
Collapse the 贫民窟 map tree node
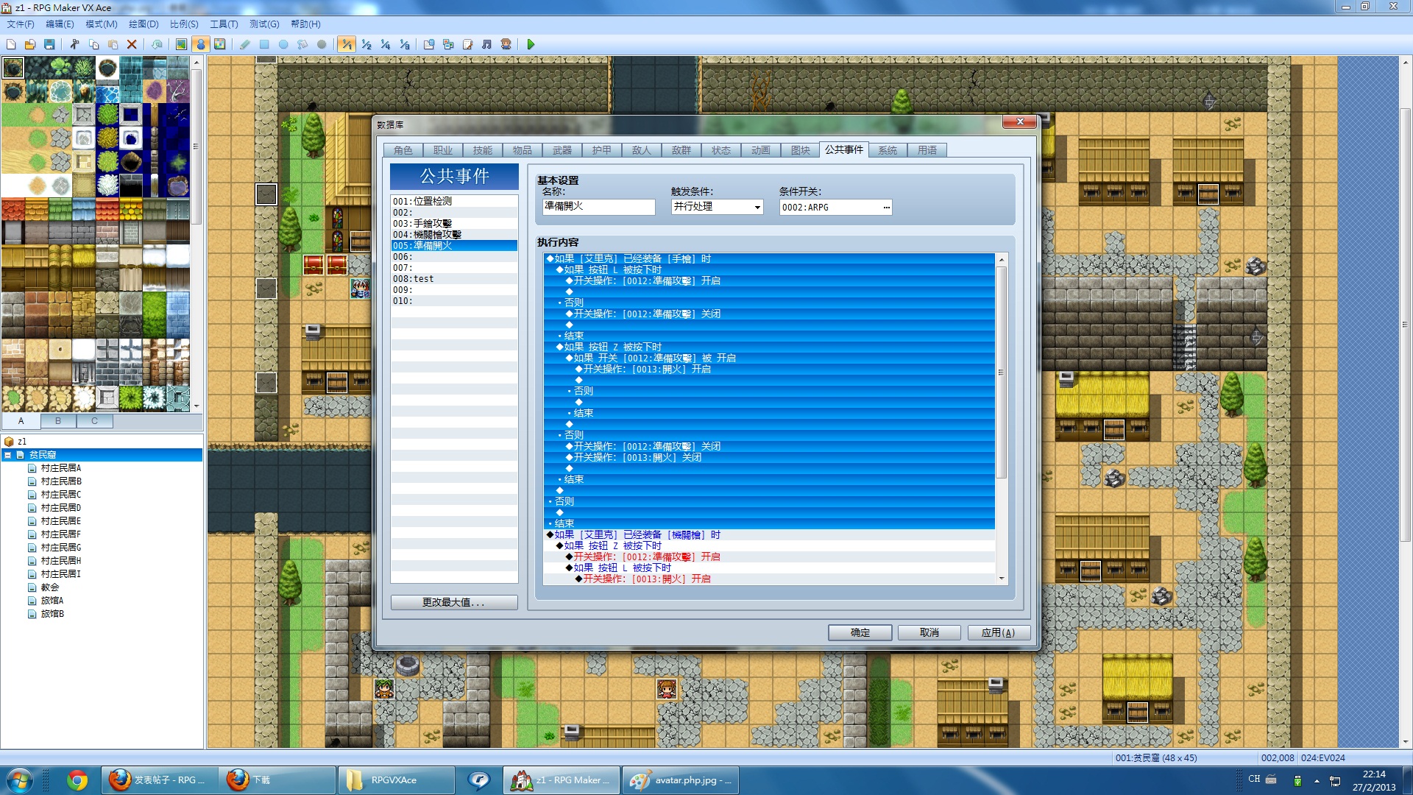pos(8,455)
